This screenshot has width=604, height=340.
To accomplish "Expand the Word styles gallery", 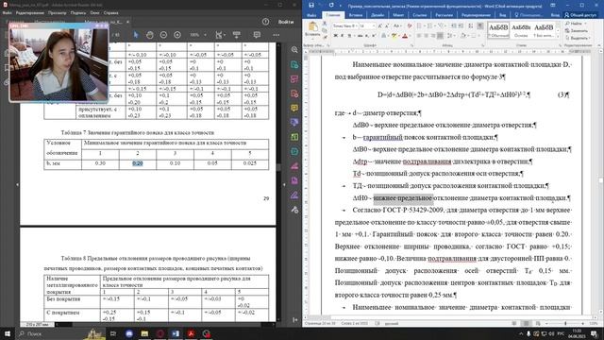I will coord(558,36).
